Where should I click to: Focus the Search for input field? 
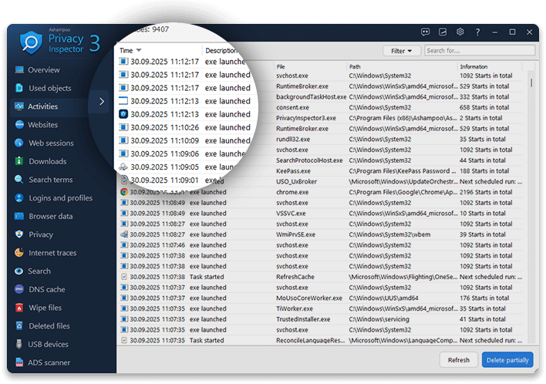coord(478,51)
